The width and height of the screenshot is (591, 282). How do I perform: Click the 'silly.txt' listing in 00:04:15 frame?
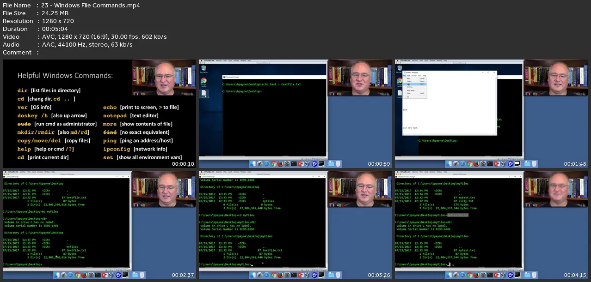tap(467, 201)
